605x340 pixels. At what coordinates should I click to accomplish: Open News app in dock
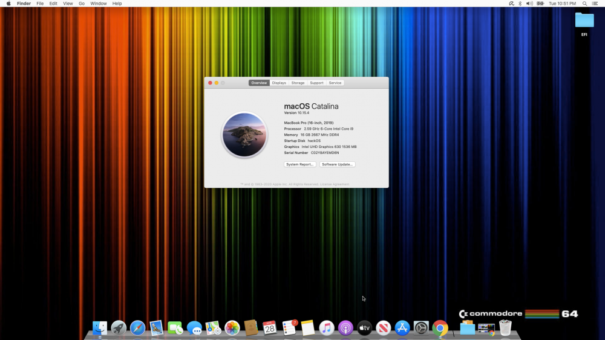pos(383,328)
